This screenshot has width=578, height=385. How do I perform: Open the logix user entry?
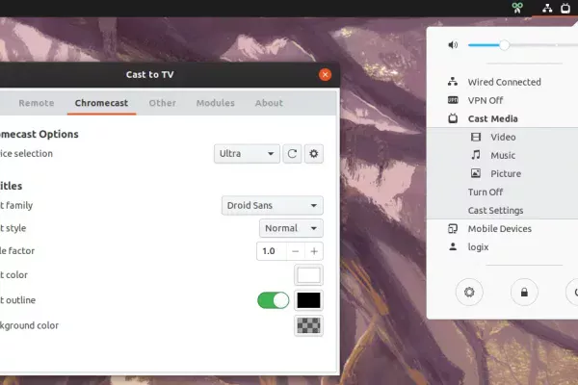point(503,246)
